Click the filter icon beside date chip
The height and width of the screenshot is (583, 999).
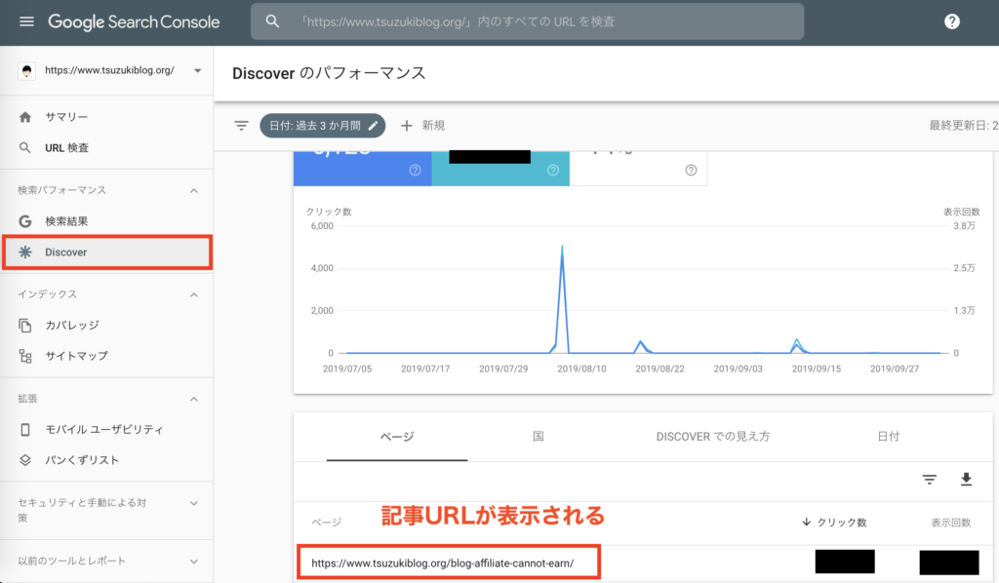click(241, 126)
